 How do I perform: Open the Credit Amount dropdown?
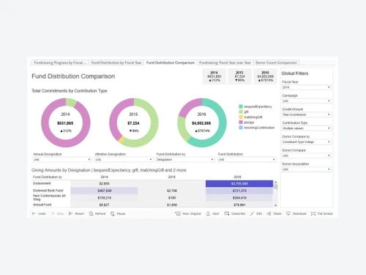(307, 114)
